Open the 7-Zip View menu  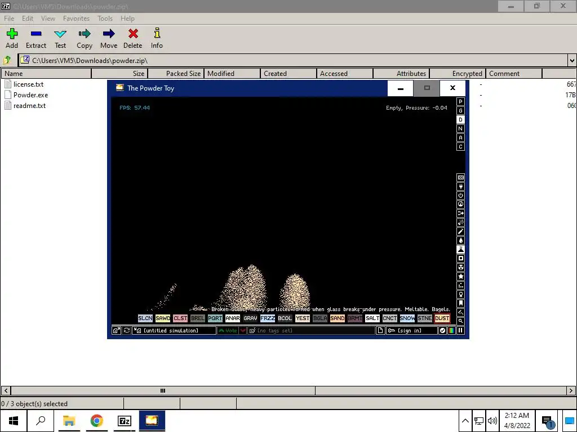[48, 19]
